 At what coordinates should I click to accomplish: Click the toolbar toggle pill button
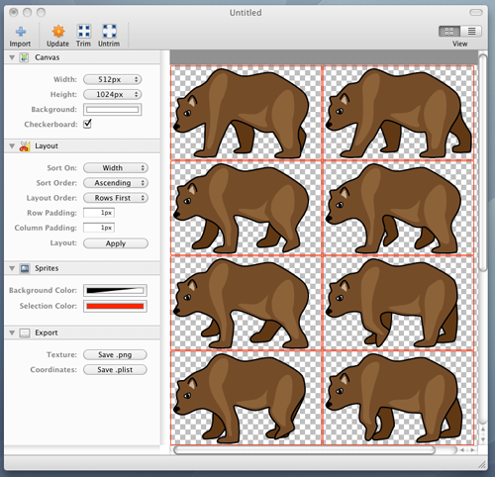click(x=476, y=13)
